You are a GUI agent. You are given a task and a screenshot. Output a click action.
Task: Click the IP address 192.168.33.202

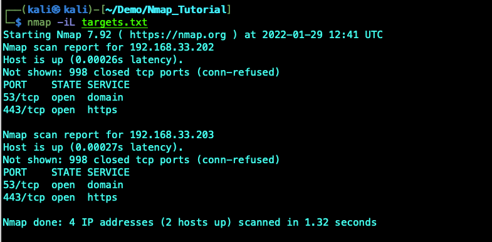pos(172,48)
